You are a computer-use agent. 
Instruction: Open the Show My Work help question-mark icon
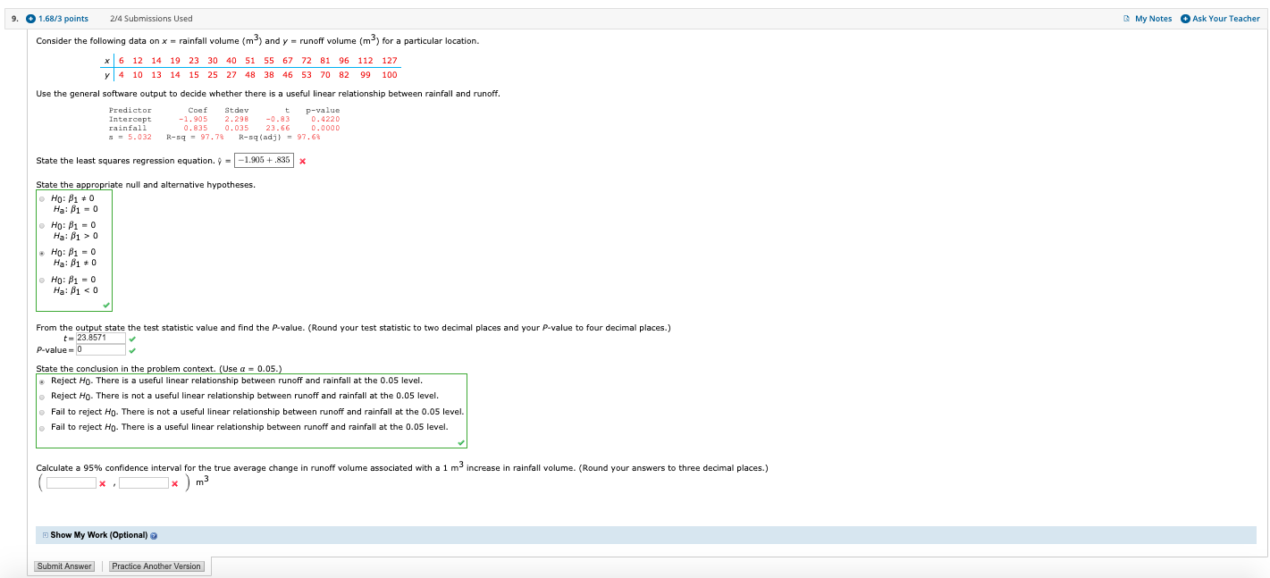[152, 533]
